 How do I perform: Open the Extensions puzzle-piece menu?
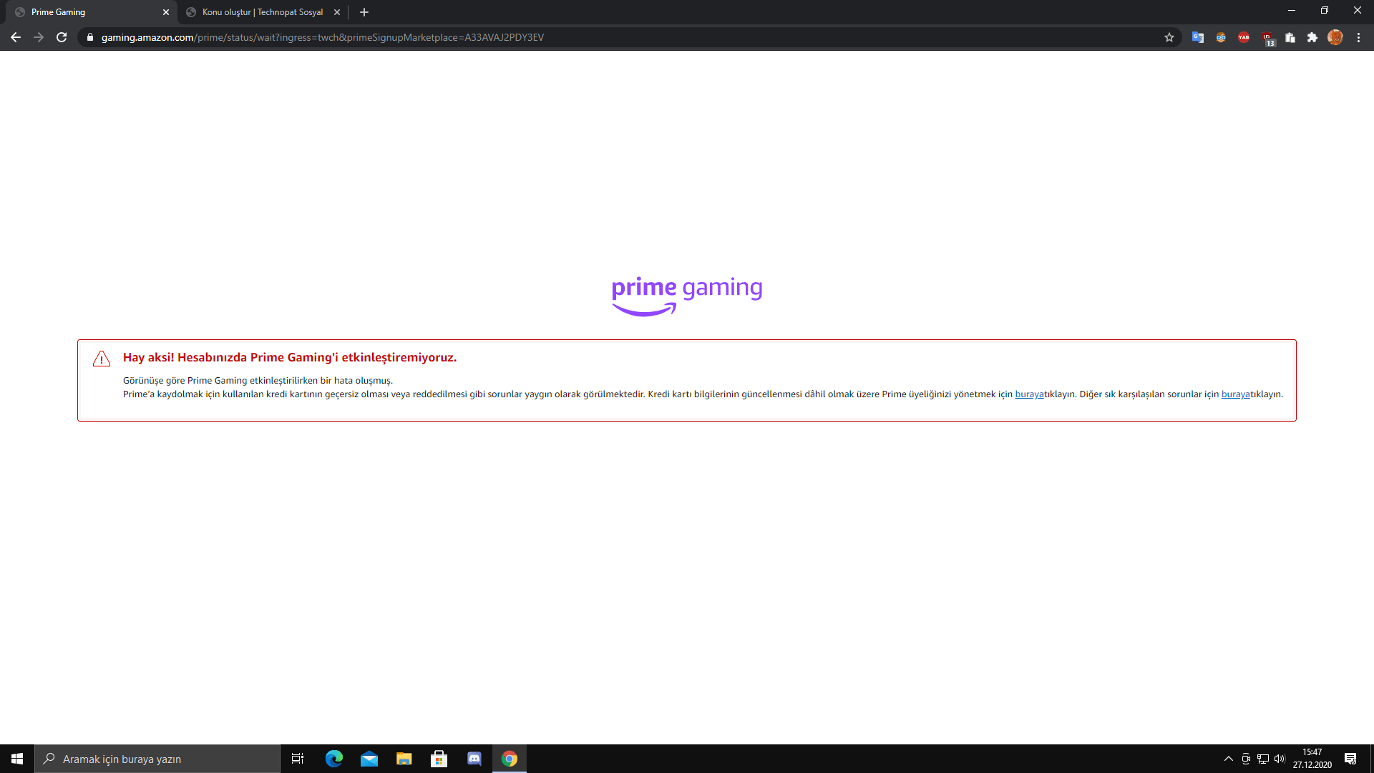tap(1312, 37)
